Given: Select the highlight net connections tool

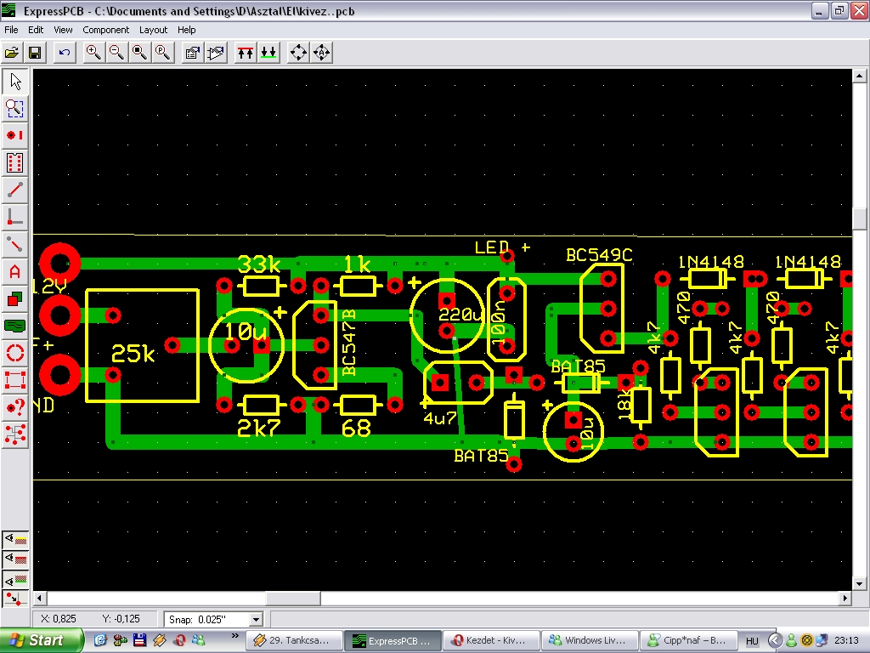Looking at the screenshot, I should pyautogui.click(x=15, y=434).
